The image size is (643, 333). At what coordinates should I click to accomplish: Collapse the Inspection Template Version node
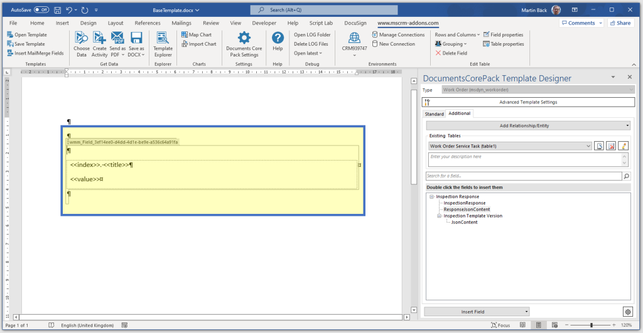click(x=439, y=216)
